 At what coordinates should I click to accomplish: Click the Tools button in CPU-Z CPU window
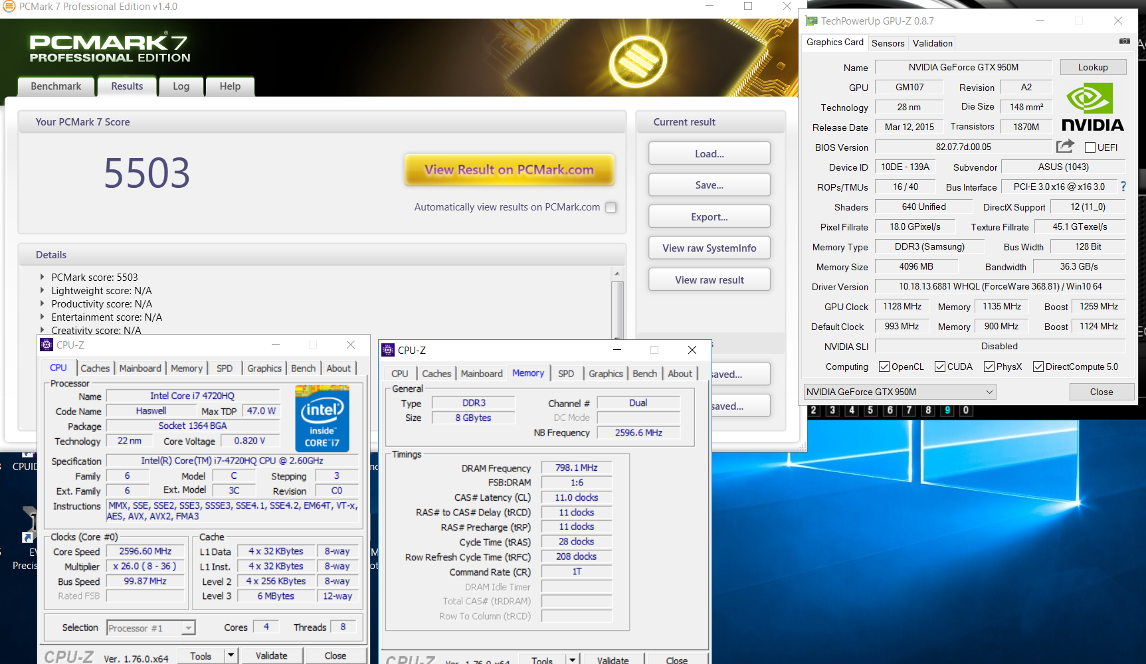(201, 655)
